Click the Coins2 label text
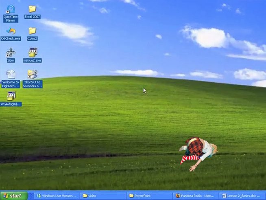The width and height of the screenshot is (266, 200). point(32,39)
